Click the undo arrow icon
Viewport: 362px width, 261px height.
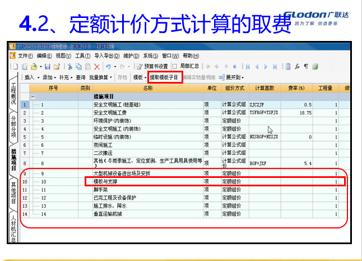[108, 67]
